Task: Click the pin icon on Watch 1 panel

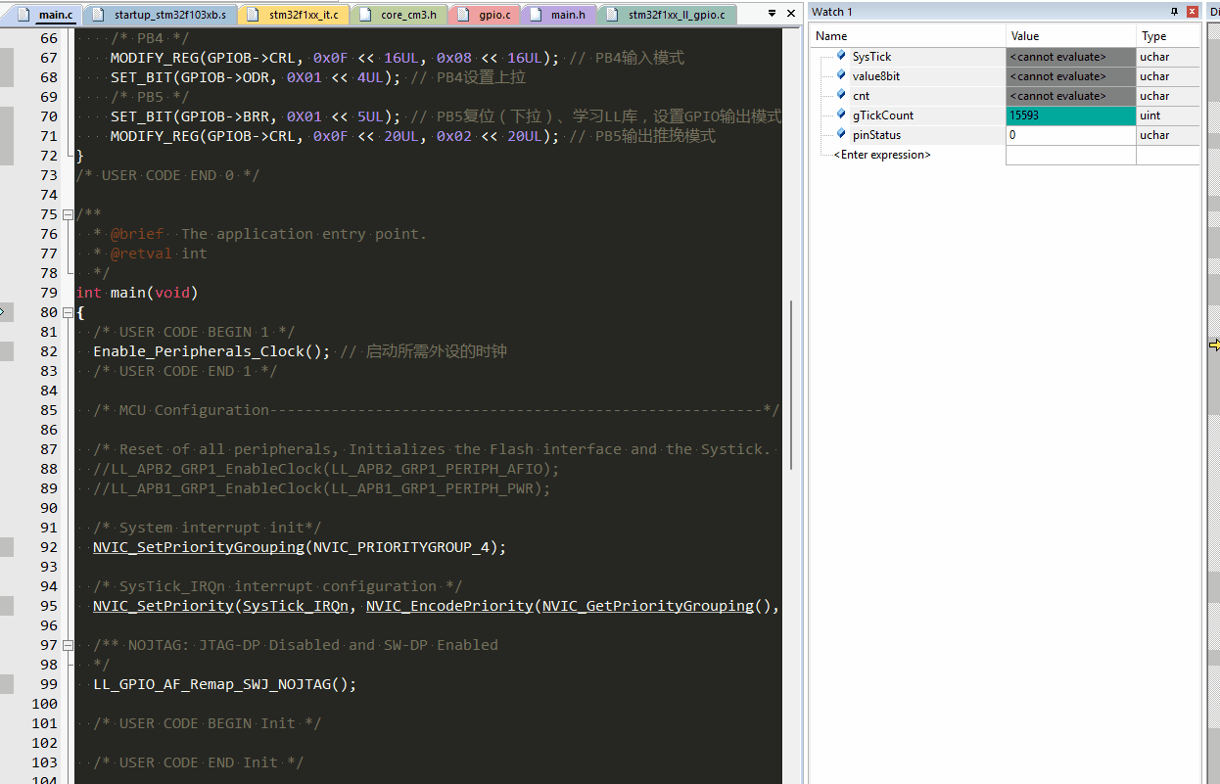Action: click(1174, 11)
